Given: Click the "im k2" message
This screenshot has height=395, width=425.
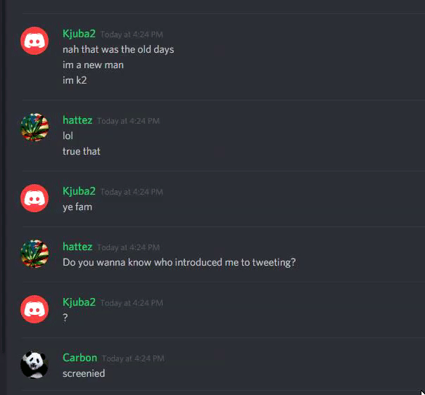Looking at the screenshot, I should pyautogui.click(x=75, y=80).
